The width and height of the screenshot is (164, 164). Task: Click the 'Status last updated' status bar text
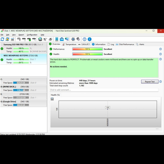[22, 134]
